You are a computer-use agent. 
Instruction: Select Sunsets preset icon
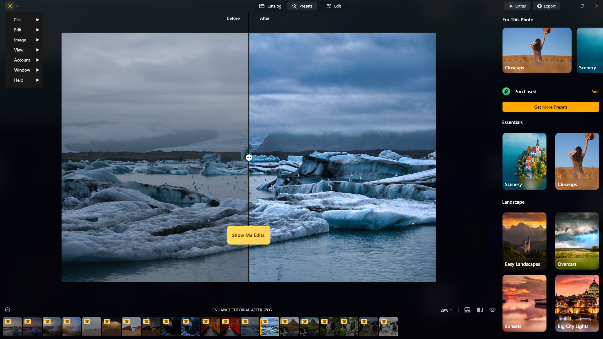point(524,303)
